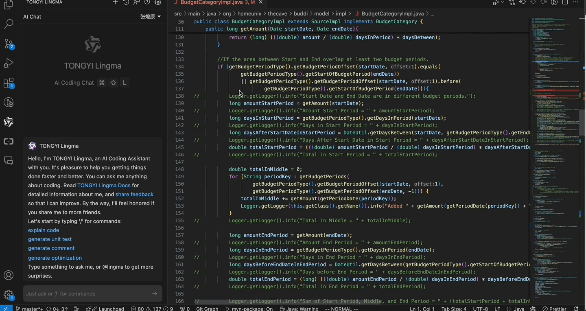This screenshot has width=586, height=311.
Task: Open the editor More Actions ellipsis menu
Action: [x=576, y=2]
